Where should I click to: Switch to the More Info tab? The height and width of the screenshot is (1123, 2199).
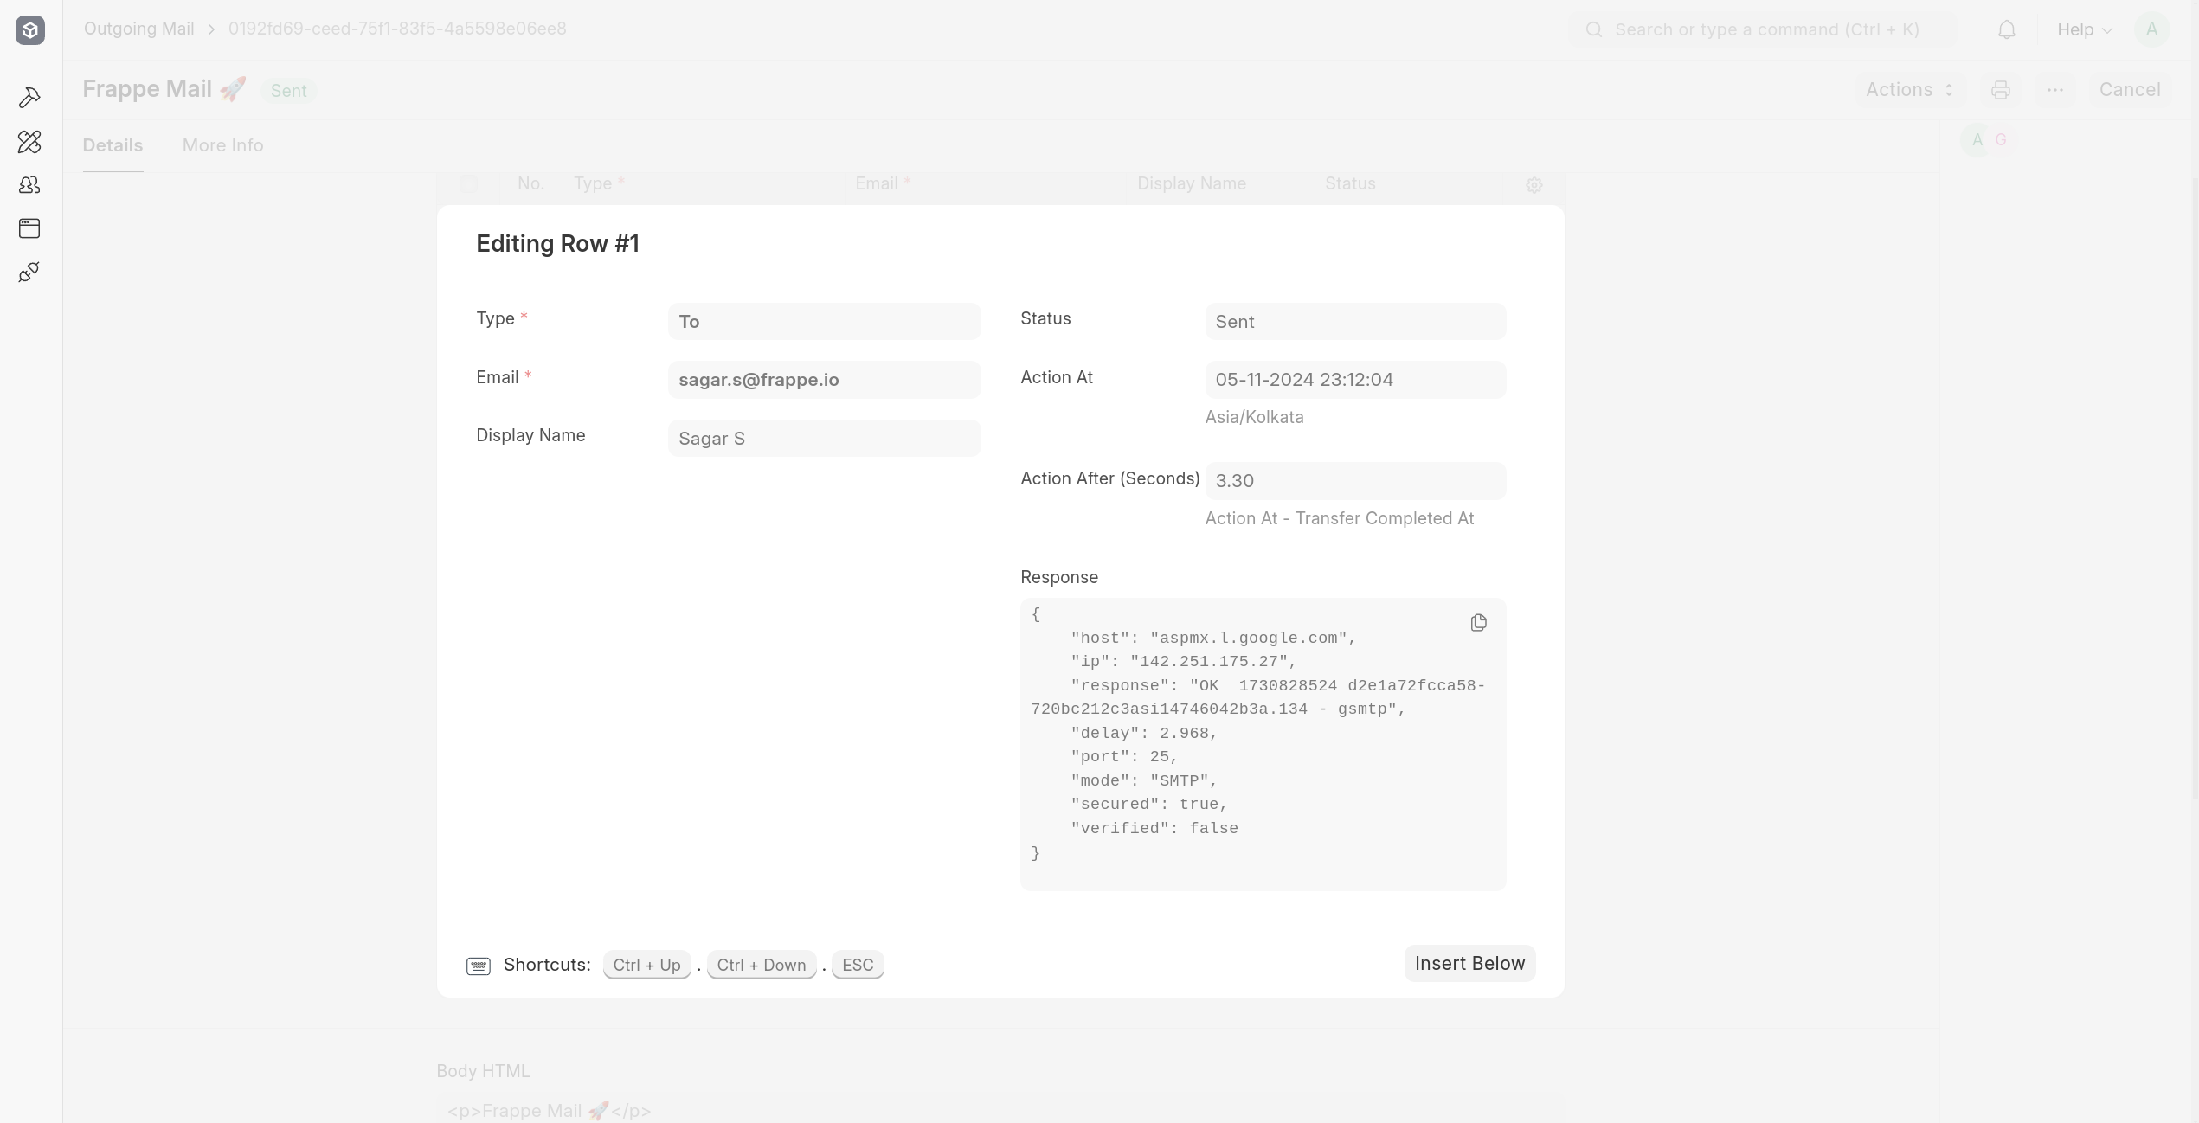pyautogui.click(x=222, y=145)
